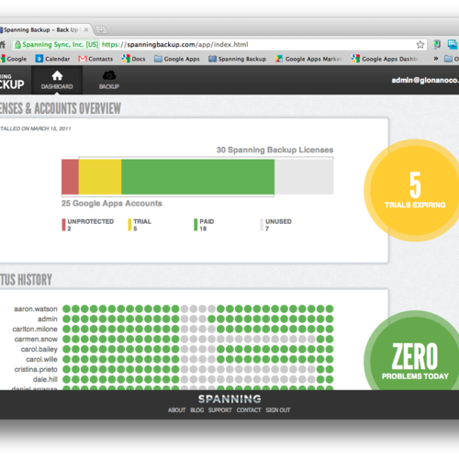This screenshot has width=459, height=459.
Task: Open the Backup cloud icon
Action: coord(109,75)
